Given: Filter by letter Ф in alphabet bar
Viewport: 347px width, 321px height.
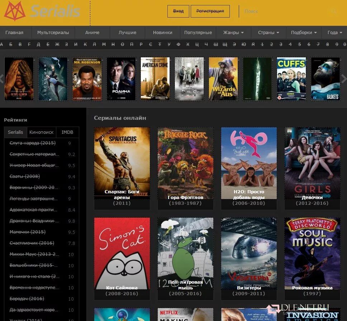Looking at the screenshot, I should click(179, 44).
